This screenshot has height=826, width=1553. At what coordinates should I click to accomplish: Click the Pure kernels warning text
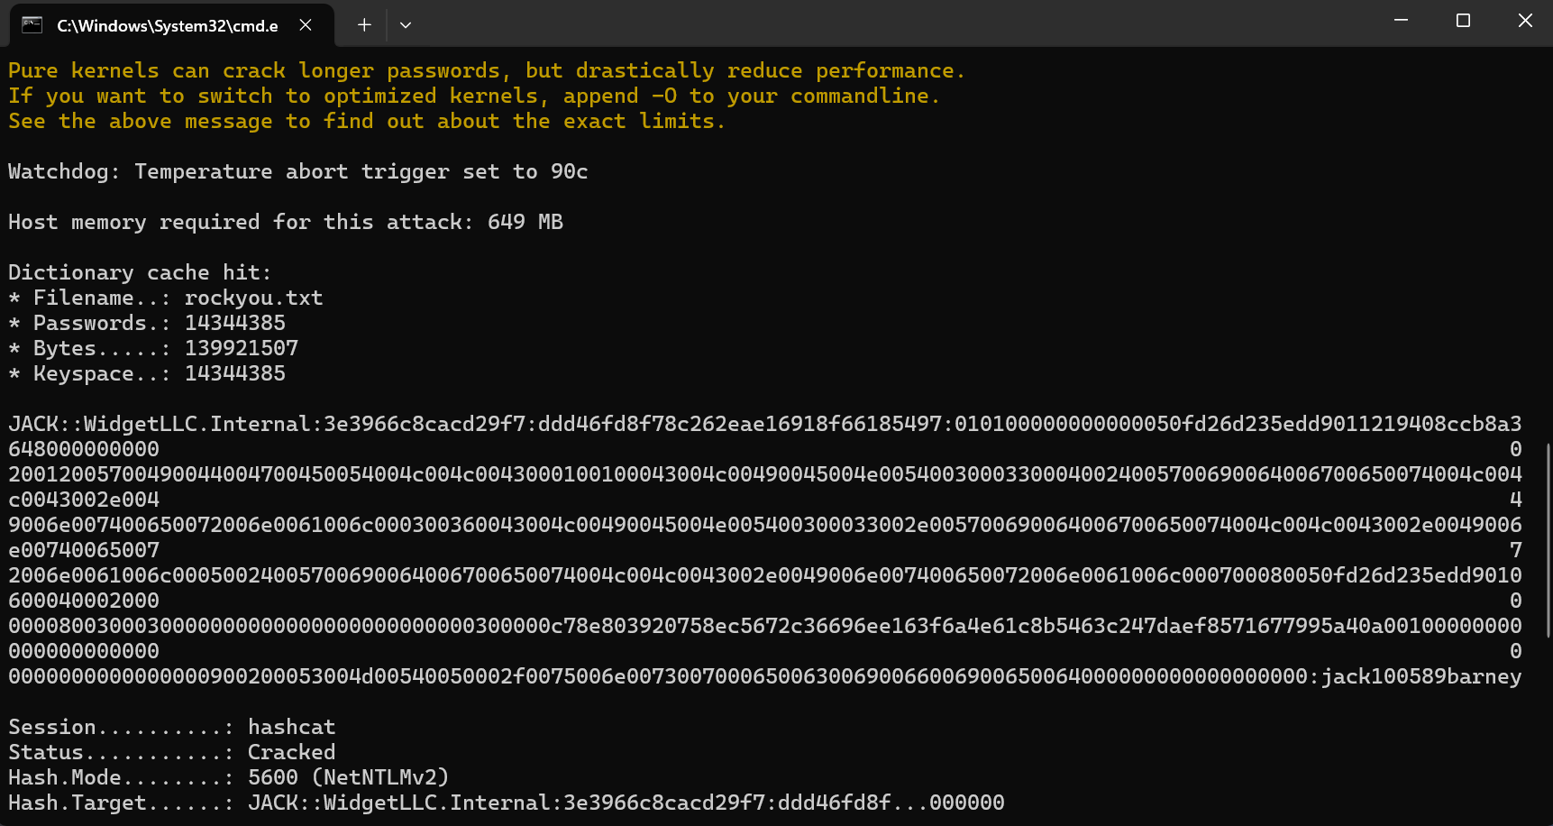(x=487, y=70)
